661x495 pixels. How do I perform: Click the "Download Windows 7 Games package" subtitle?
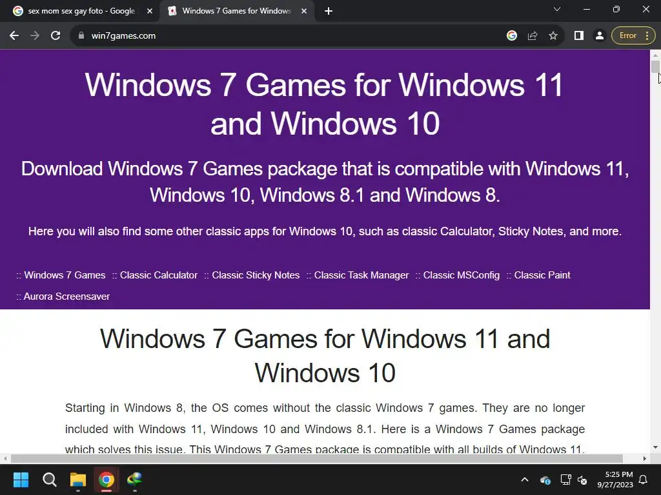click(325, 182)
